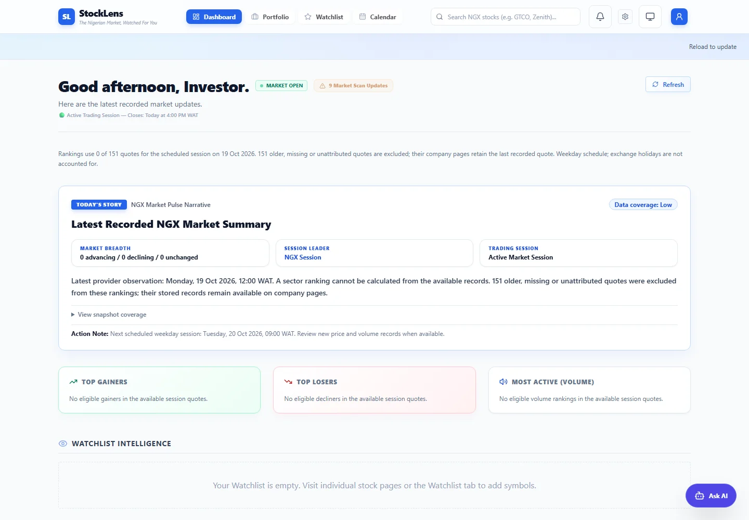Click the TODAY'S STORY label

(x=99, y=205)
